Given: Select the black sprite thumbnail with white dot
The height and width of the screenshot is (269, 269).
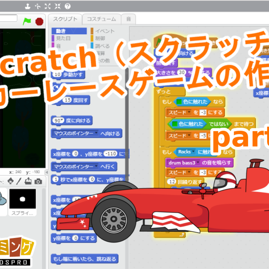Looking at the screenshot, I should click(23, 199).
